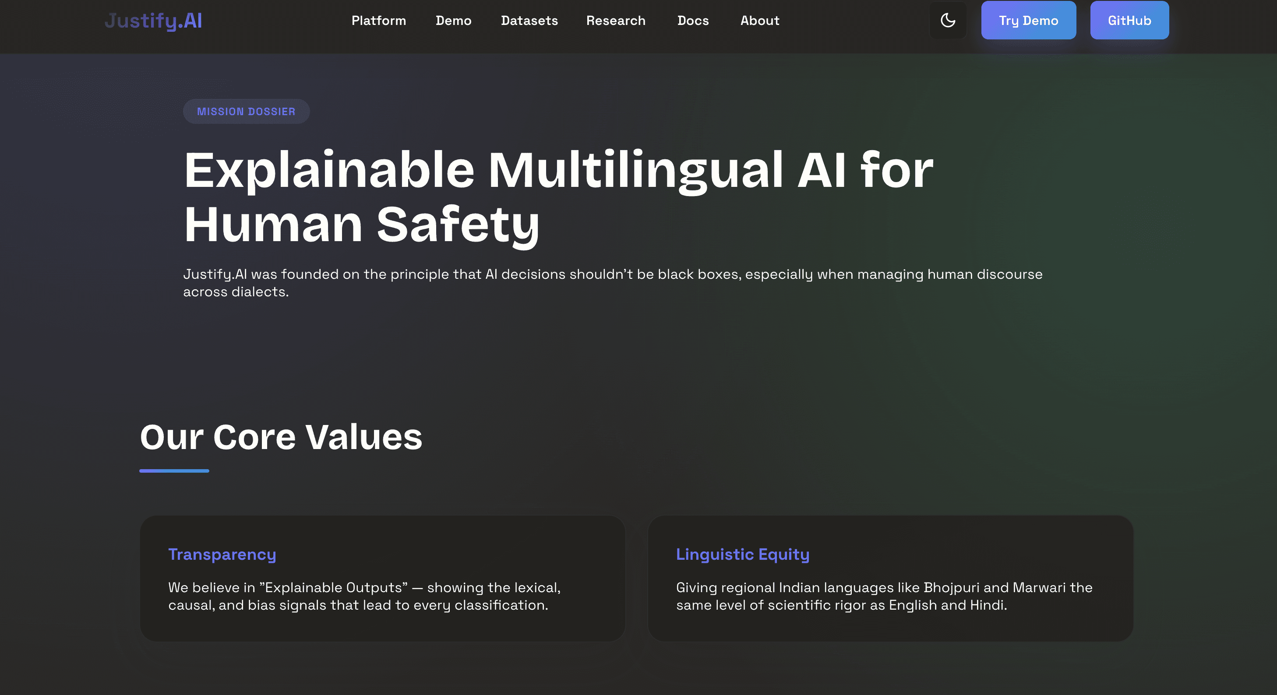Select the About nav item
This screenshot has height=695, width=1277.
pos(759,21)
